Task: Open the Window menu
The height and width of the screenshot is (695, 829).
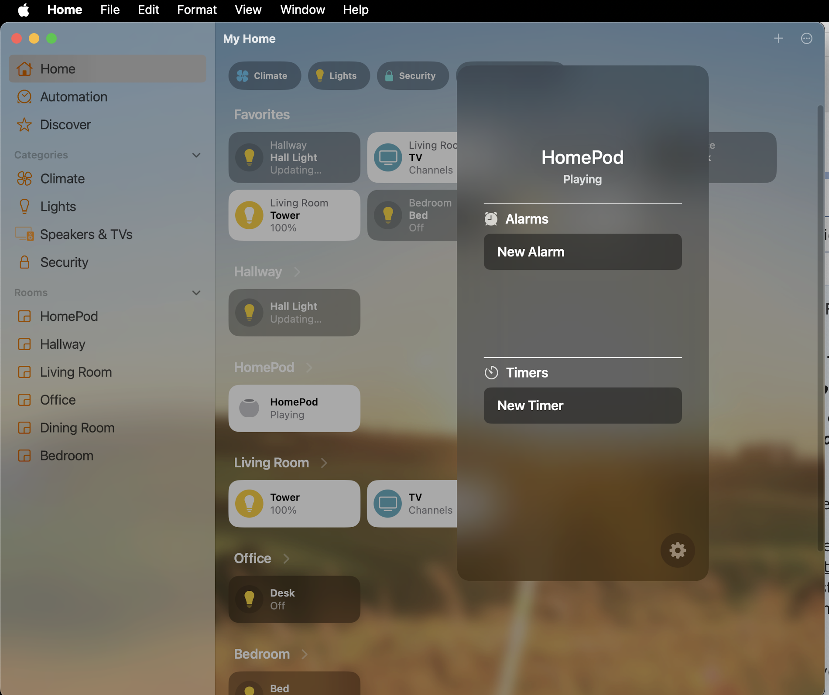Action: 302,10
